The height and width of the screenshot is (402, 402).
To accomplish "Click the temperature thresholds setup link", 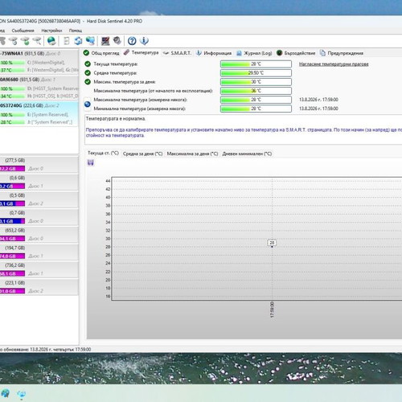I will (334, 64).
